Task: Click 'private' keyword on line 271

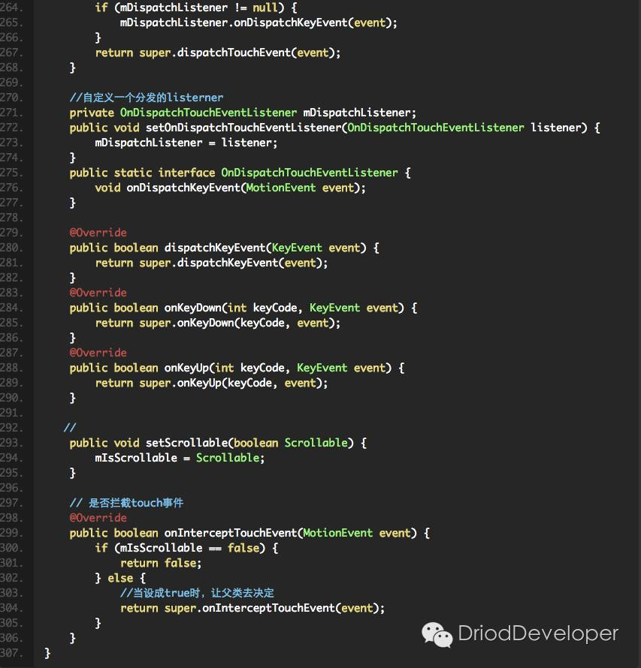Action: coord(92,113)
